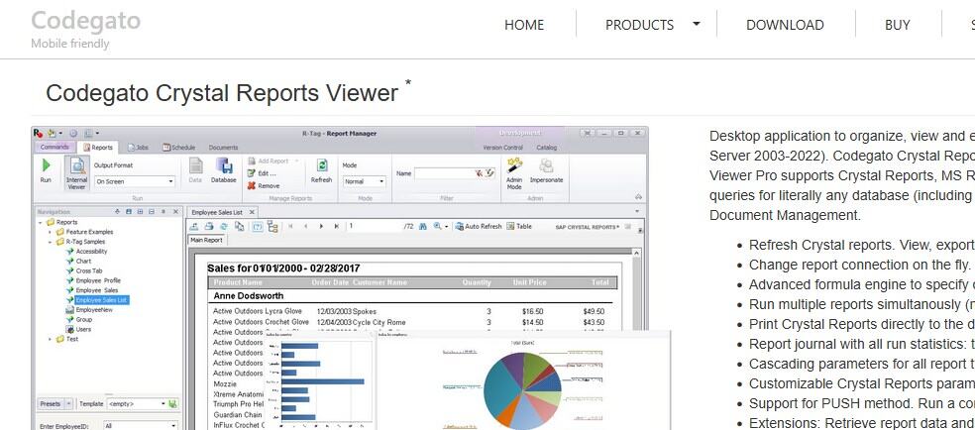Toggle Table view in viewer toolbar

(x=518, y=226)
